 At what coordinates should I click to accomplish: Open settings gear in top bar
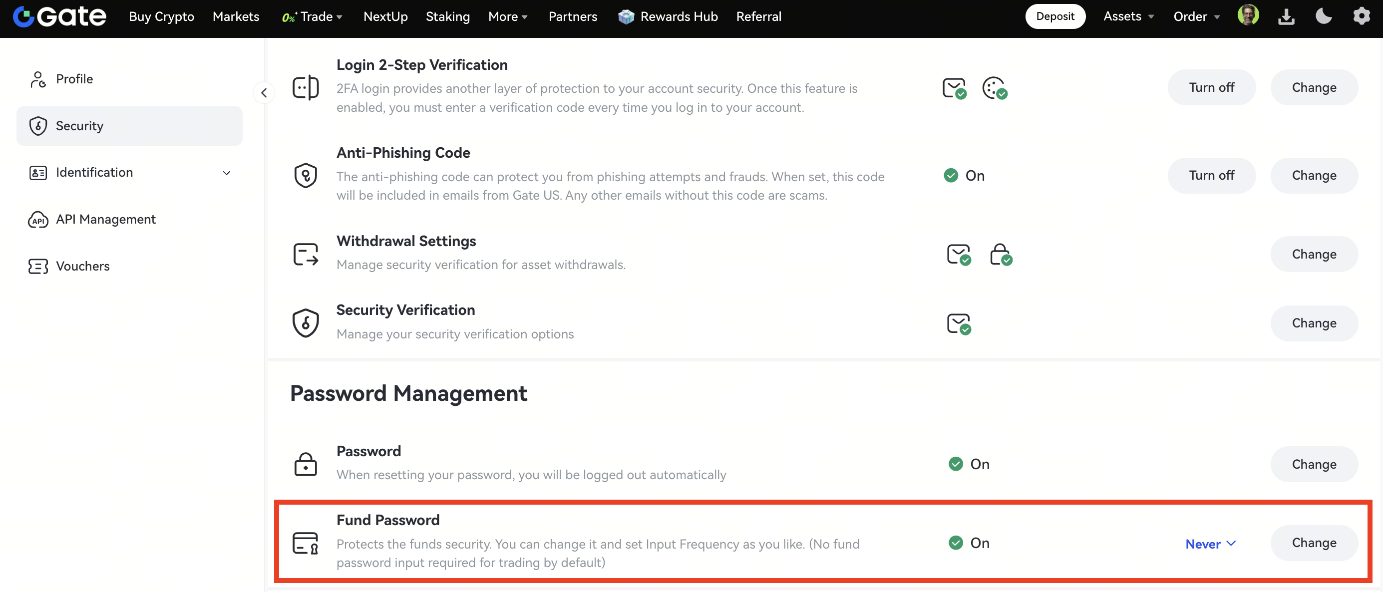[1361, 16]
